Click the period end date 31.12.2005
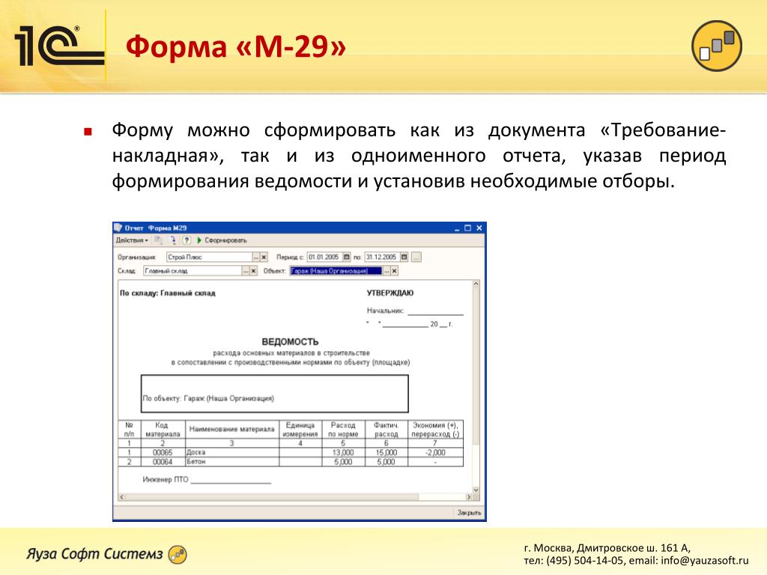The height and width of the screenshot is (575, 767). click(x=381, y=258)
